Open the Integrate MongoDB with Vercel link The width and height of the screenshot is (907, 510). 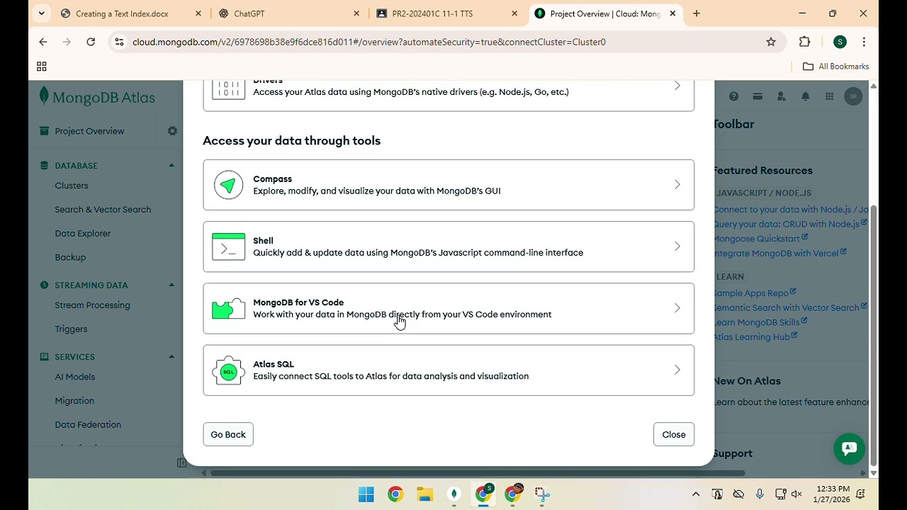(779, 253)
